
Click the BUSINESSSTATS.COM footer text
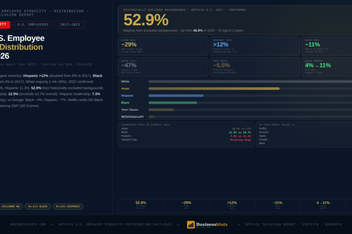pos(28,224)
